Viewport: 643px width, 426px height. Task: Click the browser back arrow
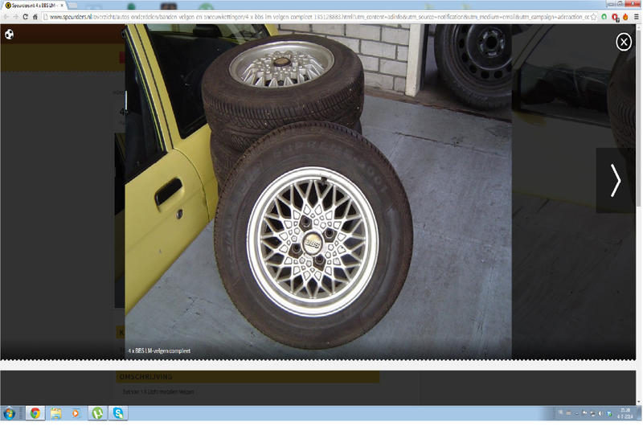click(x=6, y=17)
